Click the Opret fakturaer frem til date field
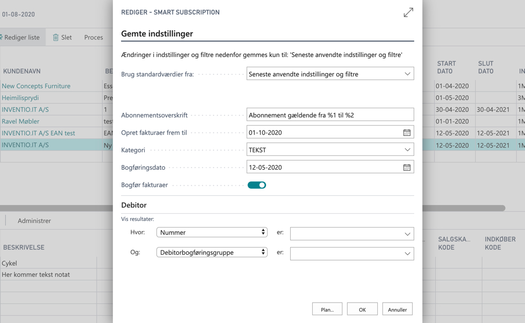525x323 pixels. tap(330, 132)
